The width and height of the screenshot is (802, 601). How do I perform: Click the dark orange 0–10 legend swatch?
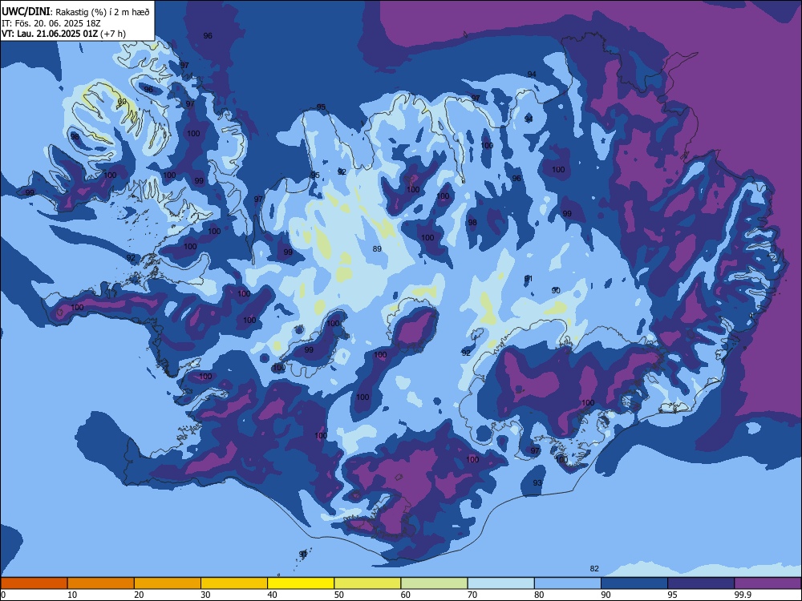[34, 583]
